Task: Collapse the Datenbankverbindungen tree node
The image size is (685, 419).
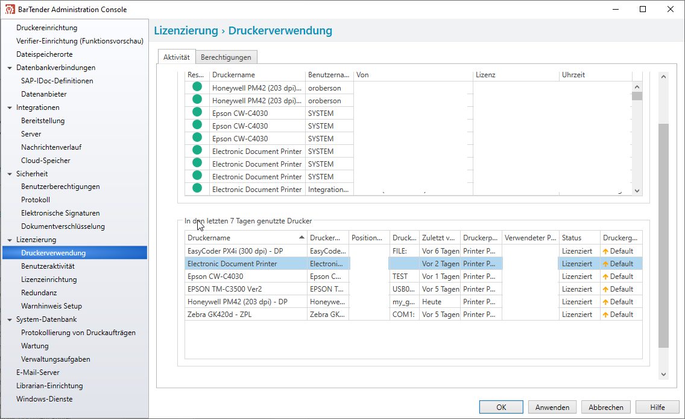Action: tap(10, 68)
